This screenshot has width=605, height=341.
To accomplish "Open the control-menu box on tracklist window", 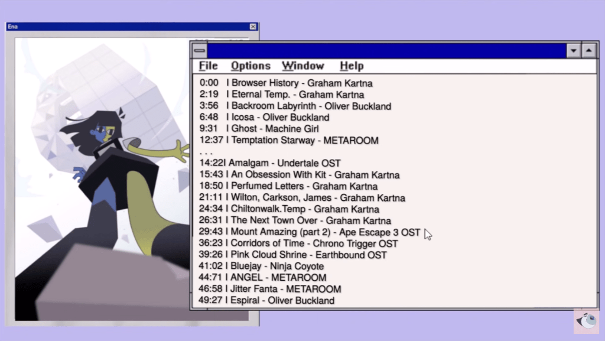I will tap(200, 51).
